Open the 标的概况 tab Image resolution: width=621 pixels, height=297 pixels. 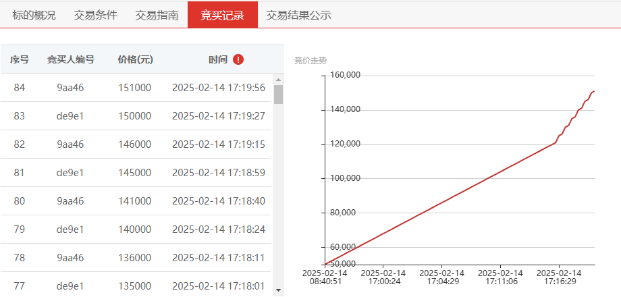click(34, 15)
